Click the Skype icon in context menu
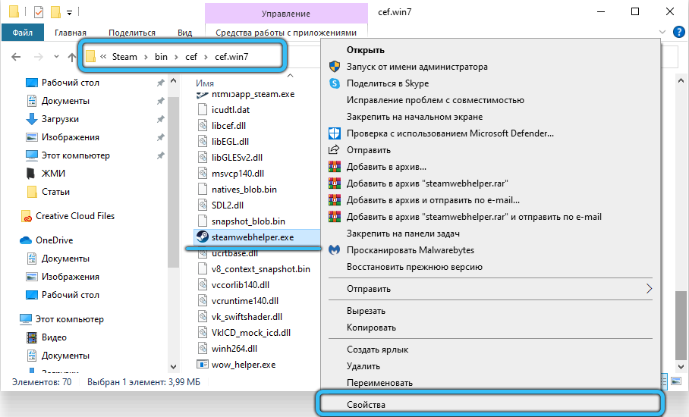The height and width of the screenshot is (417, 689). [x=334, y=83]
